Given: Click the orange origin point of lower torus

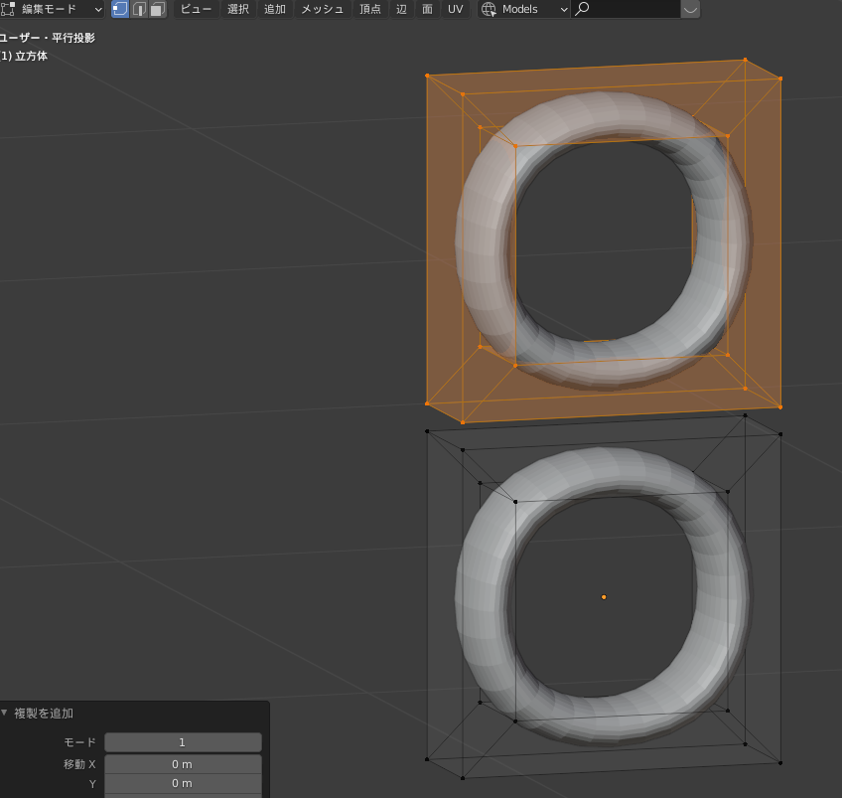Looking at the screenshot, I should (604, 597).
